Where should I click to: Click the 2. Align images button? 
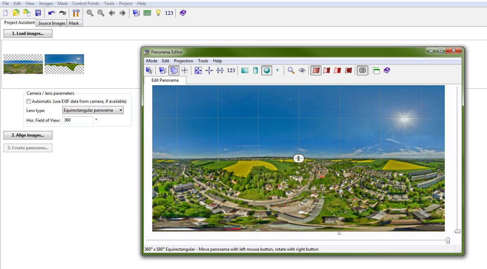[x=28, y=135]
